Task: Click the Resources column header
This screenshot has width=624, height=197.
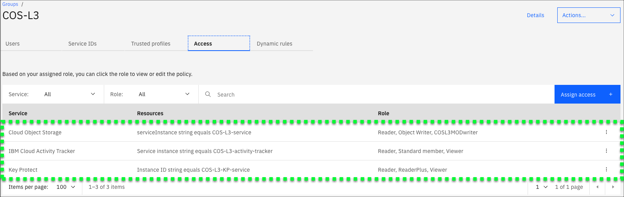Action: tap(150, 113)
